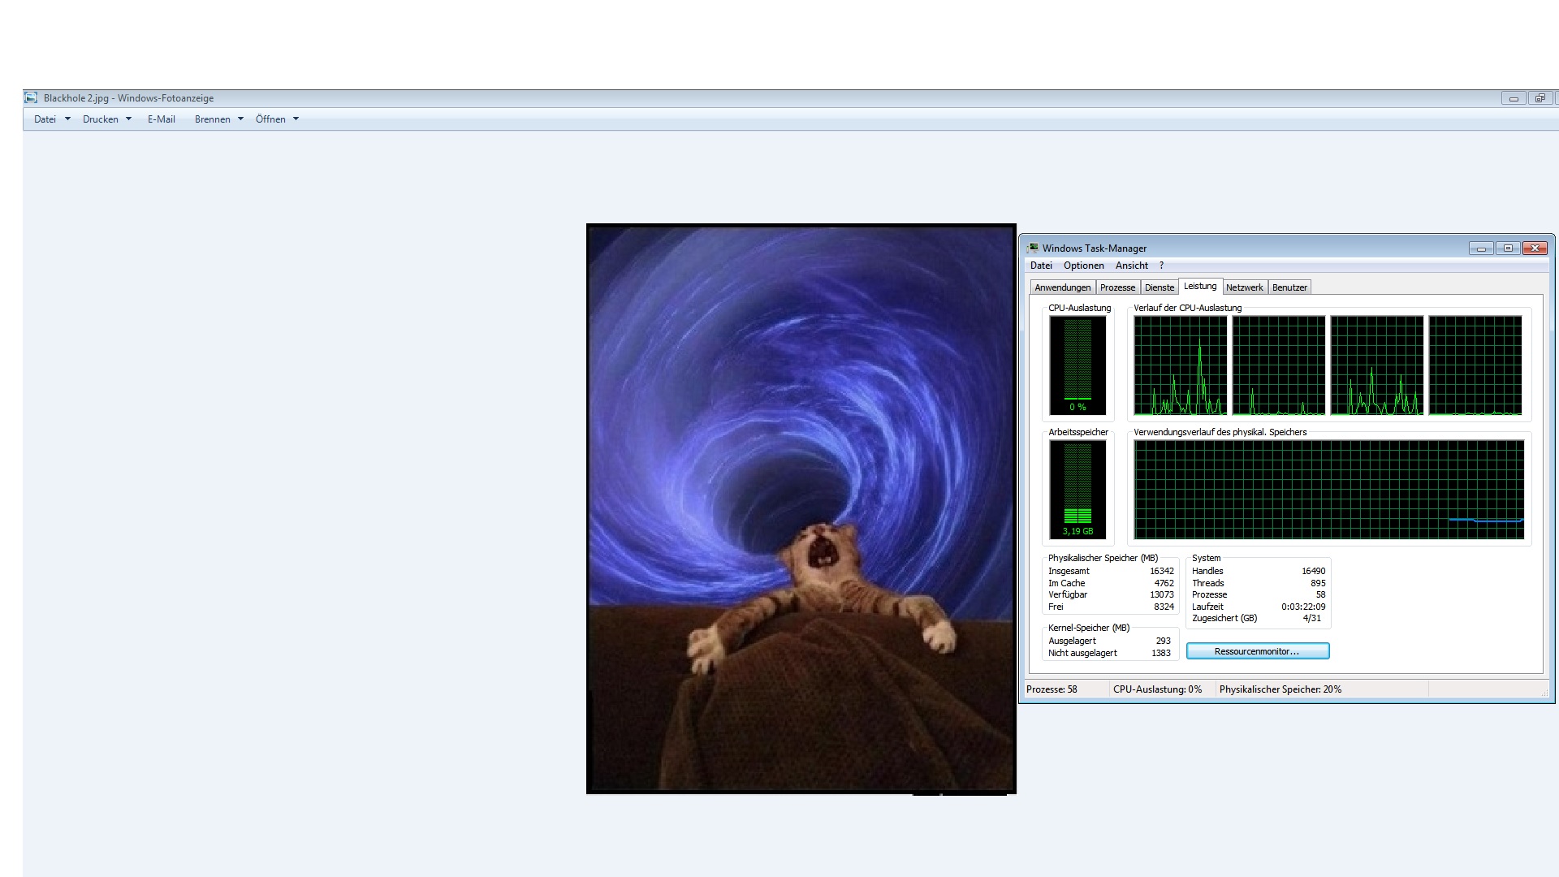Minimize the Windows-Fotoanzeige window

click(1514, 98)
